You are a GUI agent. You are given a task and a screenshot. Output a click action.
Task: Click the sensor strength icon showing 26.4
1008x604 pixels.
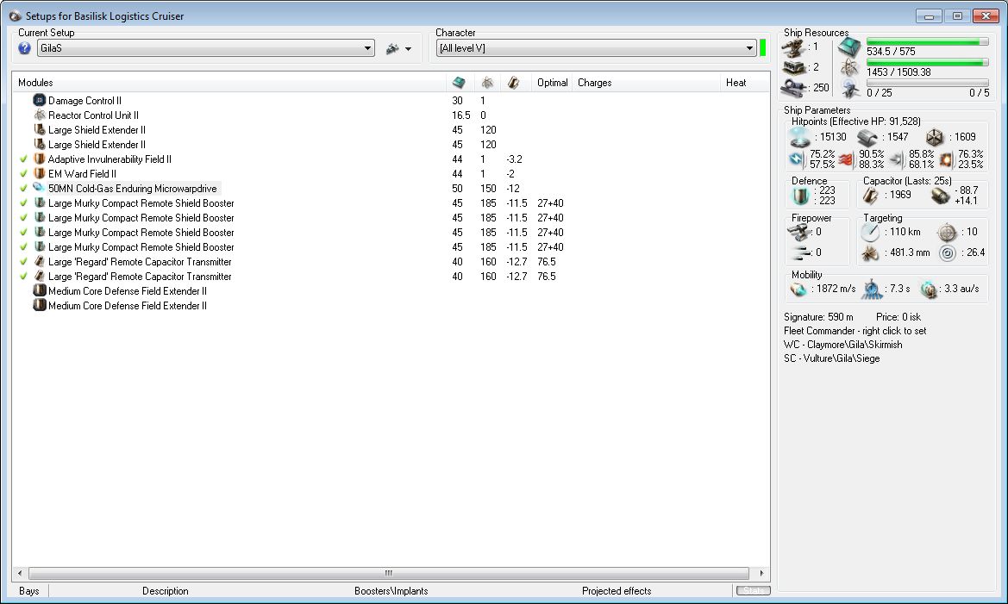point(947,253)
